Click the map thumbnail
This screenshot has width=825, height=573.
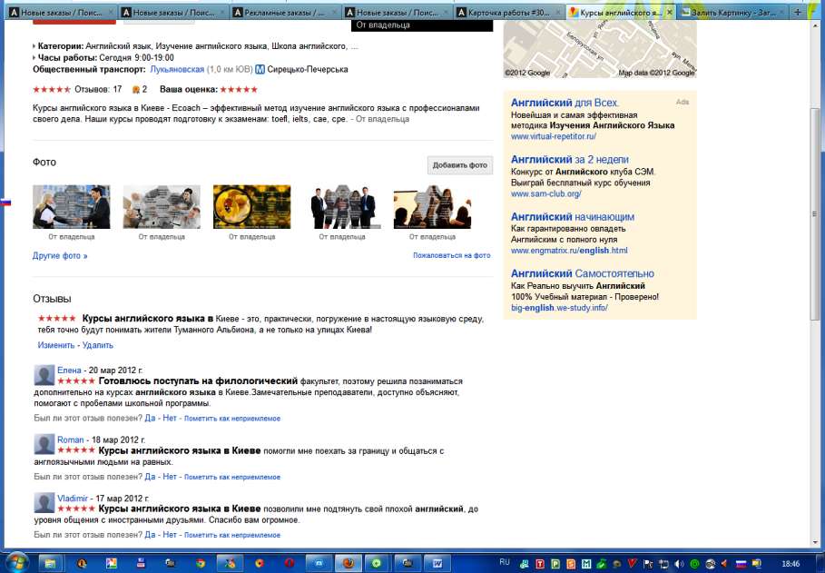(600, 49)
